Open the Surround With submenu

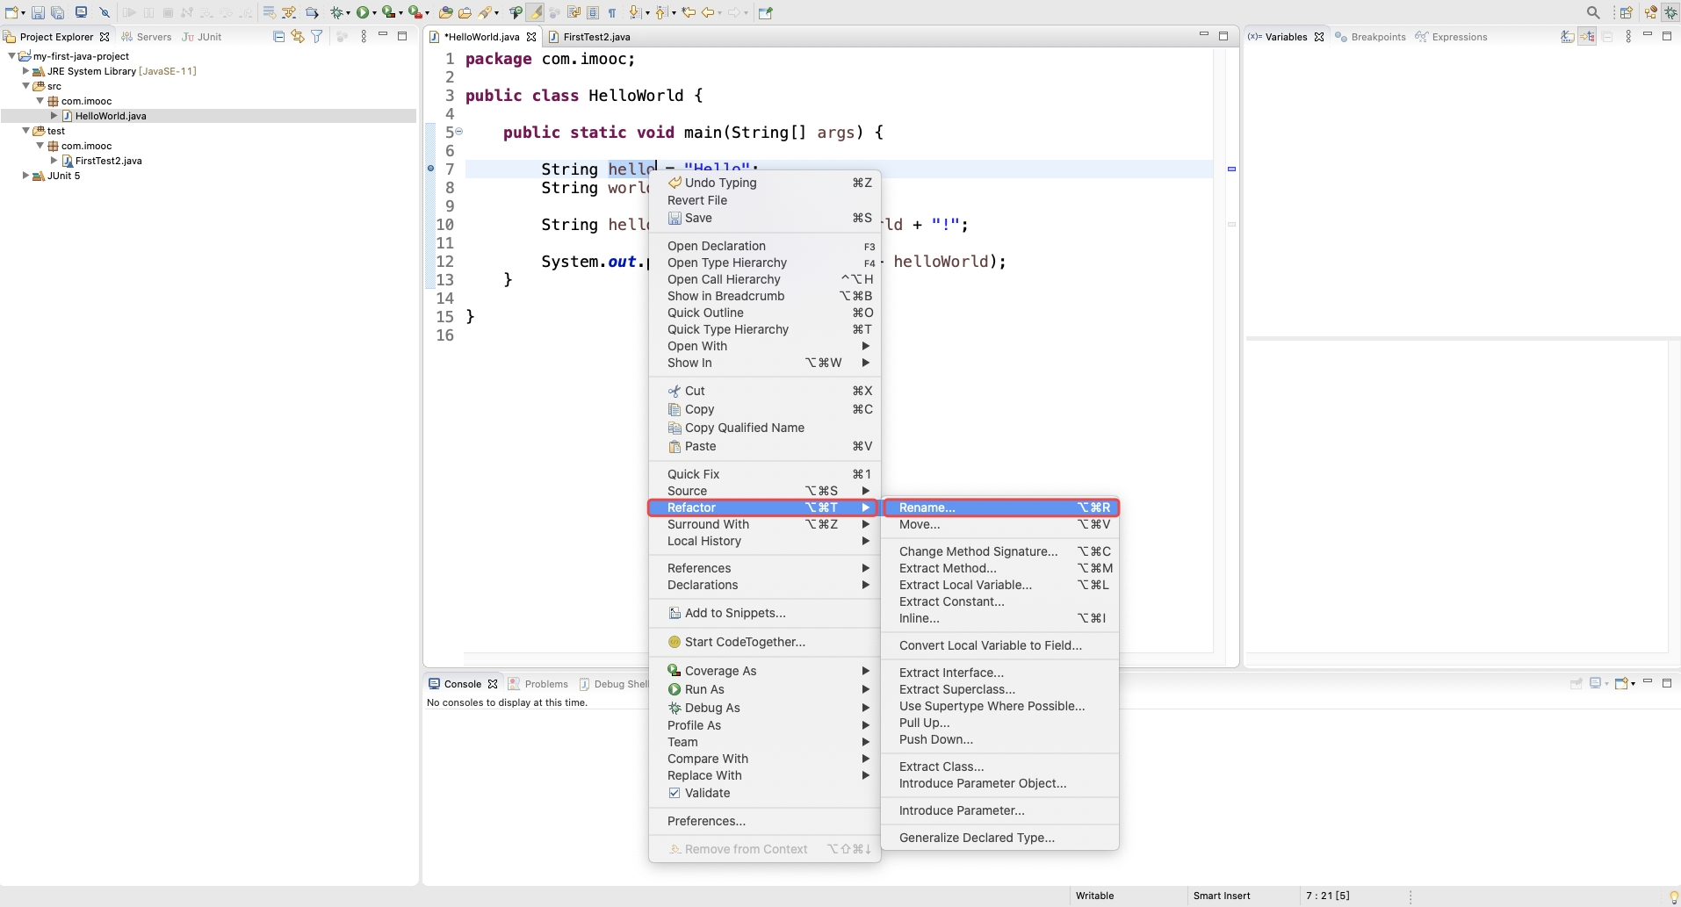(x=765, y=524)
